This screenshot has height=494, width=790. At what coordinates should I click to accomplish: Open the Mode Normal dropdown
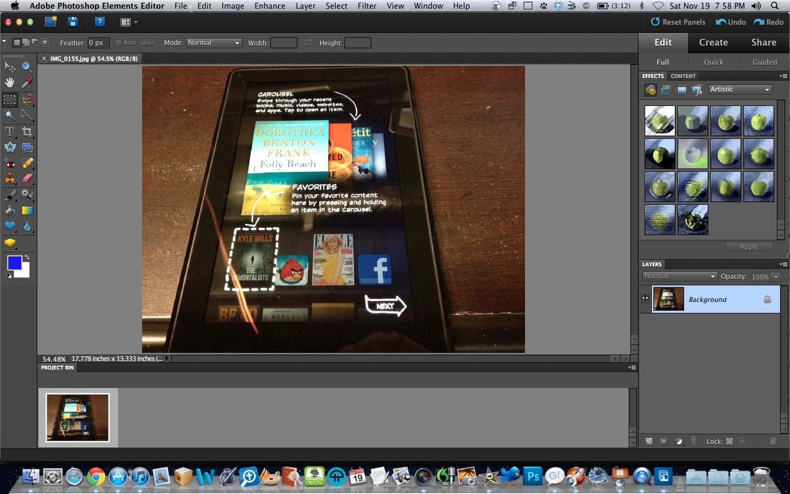(214, 43)
